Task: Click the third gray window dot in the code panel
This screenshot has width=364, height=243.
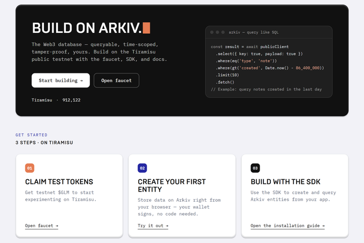Action: point(223,32)
